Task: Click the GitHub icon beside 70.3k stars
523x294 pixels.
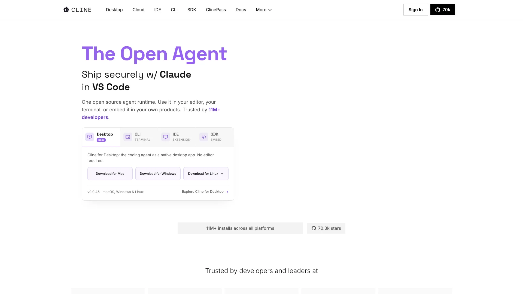Action: (314, 228)
